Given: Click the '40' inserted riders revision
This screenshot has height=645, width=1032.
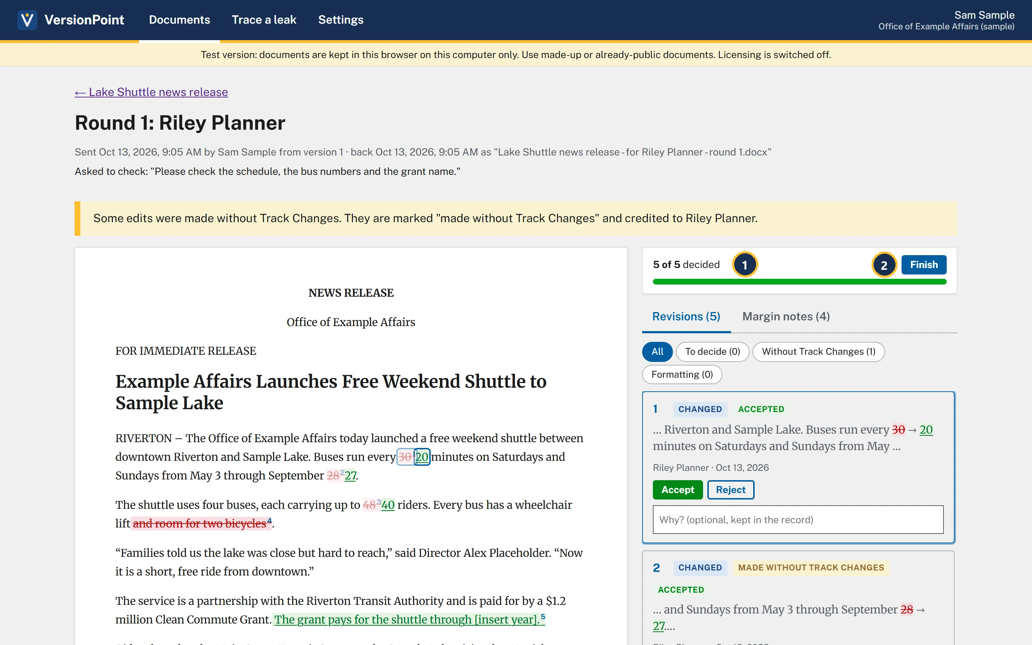Looking at the screenshot, I should tap(388, 505).
